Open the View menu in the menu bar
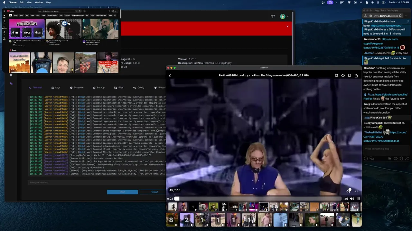Viewport: 412px width, 231px height. (x=29, y=2)
